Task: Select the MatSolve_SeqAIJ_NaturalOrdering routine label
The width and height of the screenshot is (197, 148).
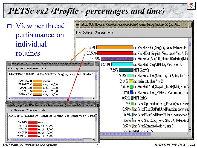Action: click(x=161, y=59)
